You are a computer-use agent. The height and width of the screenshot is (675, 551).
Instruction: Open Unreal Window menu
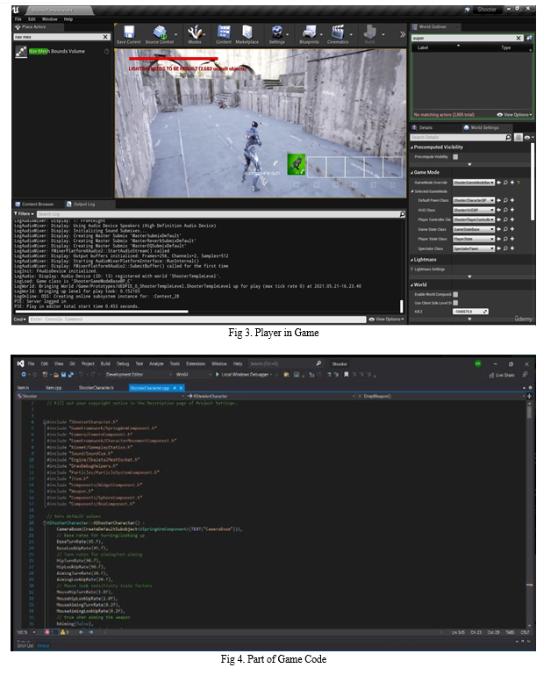49,19
